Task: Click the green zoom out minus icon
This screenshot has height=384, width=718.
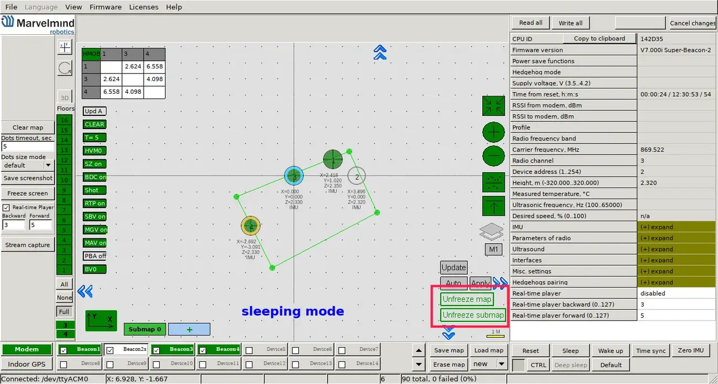Action: [x=493, y=156]
